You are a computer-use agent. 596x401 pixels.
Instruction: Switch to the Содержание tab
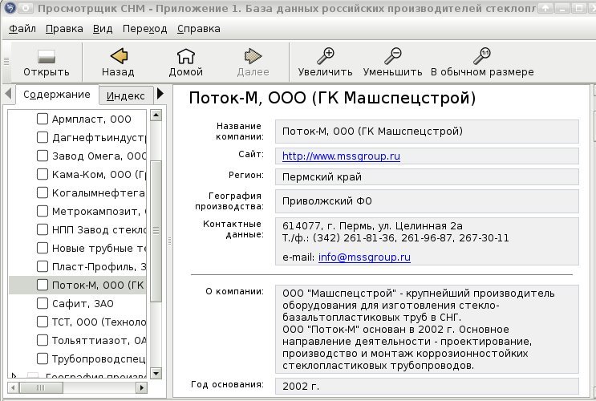coord(57,95)
